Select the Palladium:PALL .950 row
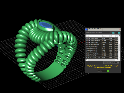This screenshot has height=93, width=124. point(102,58)
